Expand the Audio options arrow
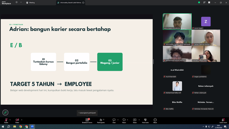This screenshot has height=129, width=229. pos(10,120)
